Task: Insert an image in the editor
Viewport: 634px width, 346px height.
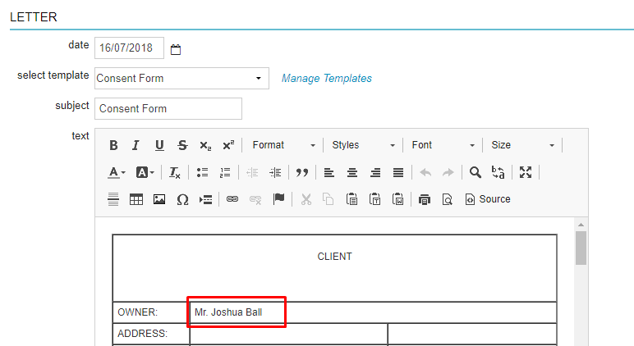Action: point(159,199)
